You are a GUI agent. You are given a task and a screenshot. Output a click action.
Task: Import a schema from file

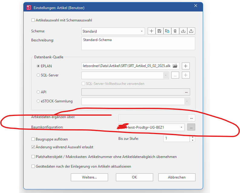pos(183,31)
